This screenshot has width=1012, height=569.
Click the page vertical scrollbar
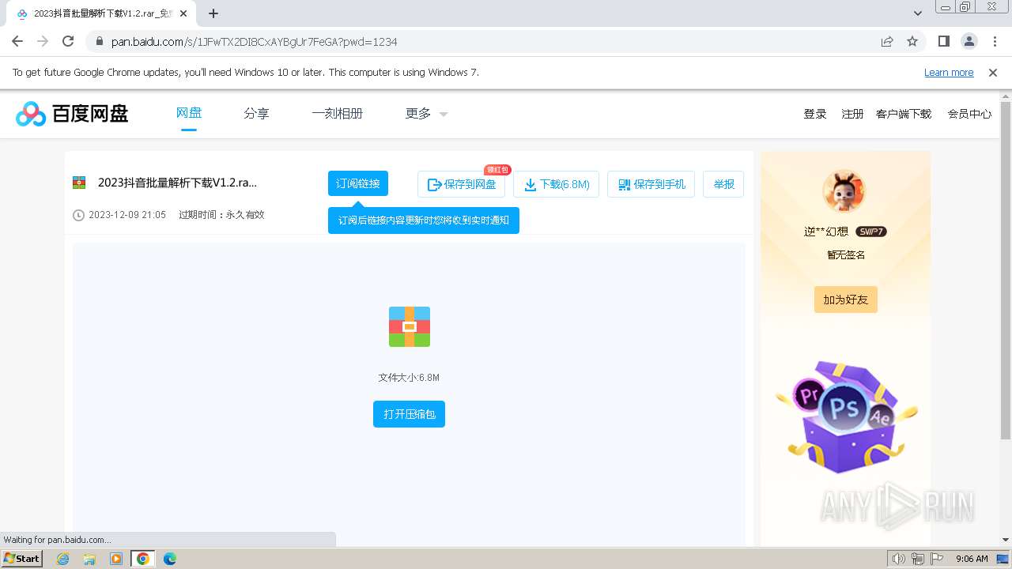(1006, 270)
